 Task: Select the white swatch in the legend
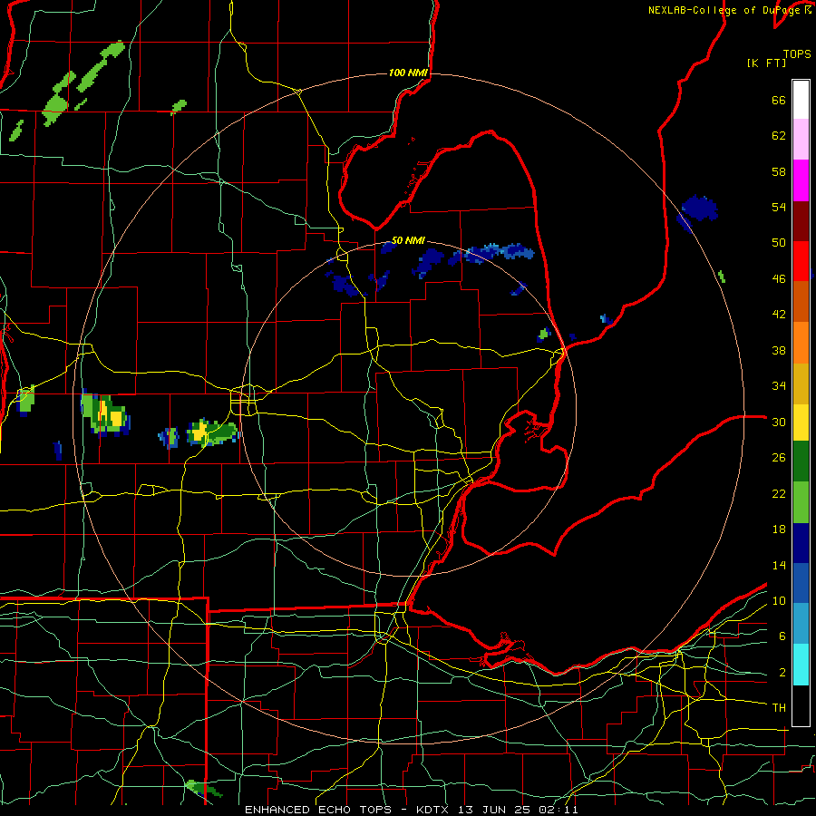(801, 100)
